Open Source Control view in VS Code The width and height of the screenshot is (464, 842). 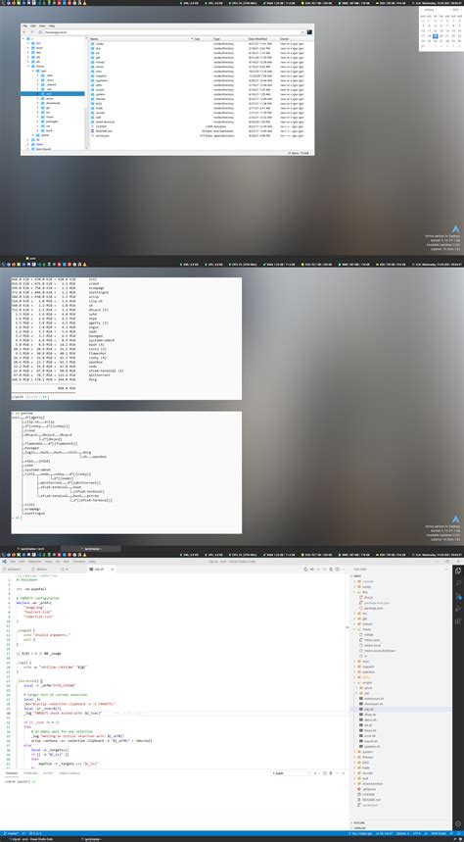[457, 596]
